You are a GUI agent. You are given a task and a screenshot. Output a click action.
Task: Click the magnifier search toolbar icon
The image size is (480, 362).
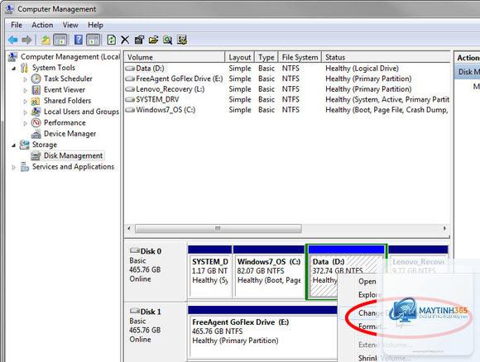click(167, 40)
